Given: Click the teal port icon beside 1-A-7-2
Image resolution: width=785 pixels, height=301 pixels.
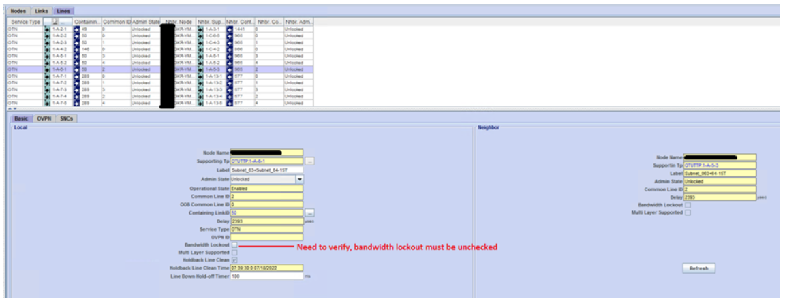Looking at the screenshot, I should (x=48, y=82).
